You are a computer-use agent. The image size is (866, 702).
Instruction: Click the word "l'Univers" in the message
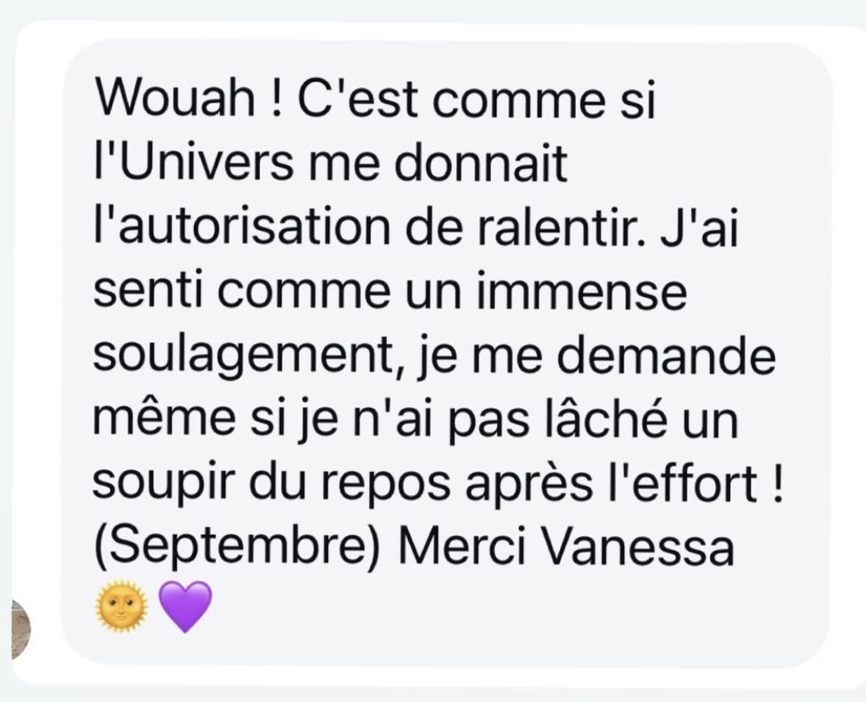point(194,162)
